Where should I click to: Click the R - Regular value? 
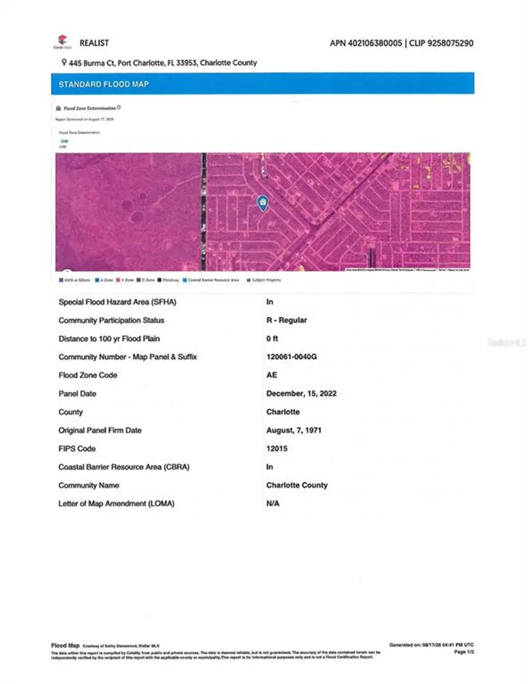286,320
